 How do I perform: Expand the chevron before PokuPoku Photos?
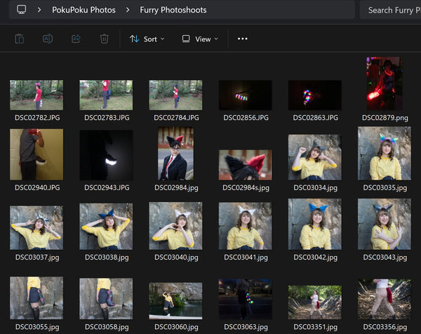(40, 11)
